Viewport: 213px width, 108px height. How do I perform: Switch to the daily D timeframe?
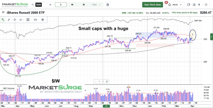[61, 5]
